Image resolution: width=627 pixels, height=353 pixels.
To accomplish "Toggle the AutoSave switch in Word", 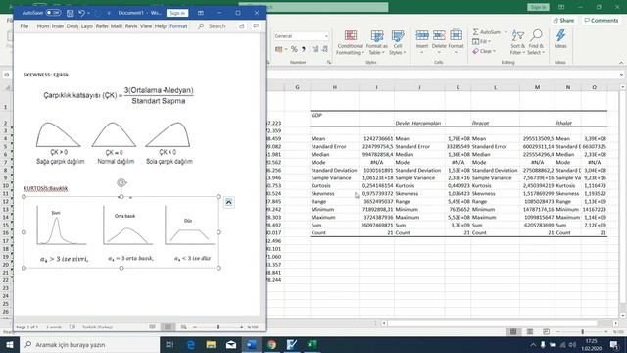I will coord(53,13).
